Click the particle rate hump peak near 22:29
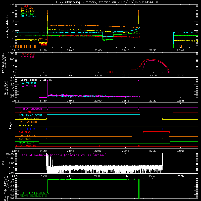The image size is (201, 201). coord(150,59)
